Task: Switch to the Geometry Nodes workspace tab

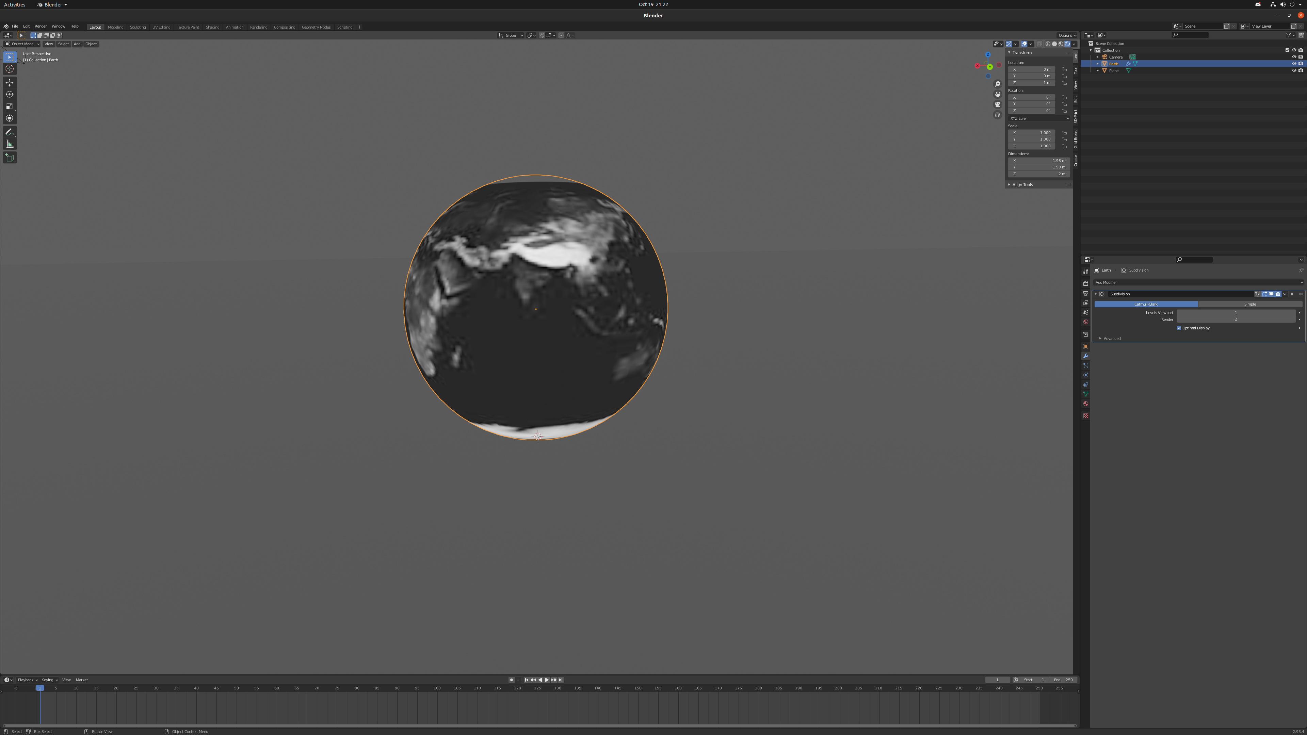Action: [x=316, y=27]
